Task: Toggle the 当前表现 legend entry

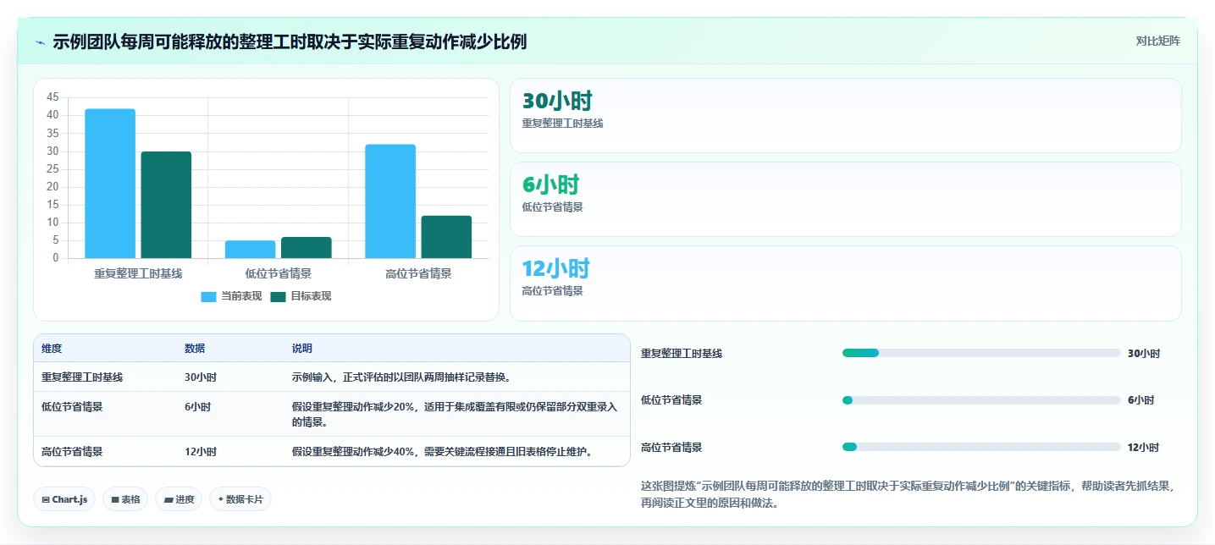Action: pyautogui.click(x=231, y=296)
